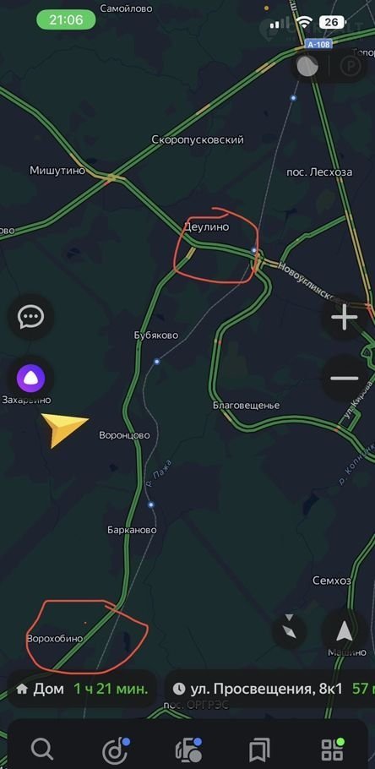Zoom out with the minus button
The width and height of the screenshot is (375, 769).
(344, 378)
